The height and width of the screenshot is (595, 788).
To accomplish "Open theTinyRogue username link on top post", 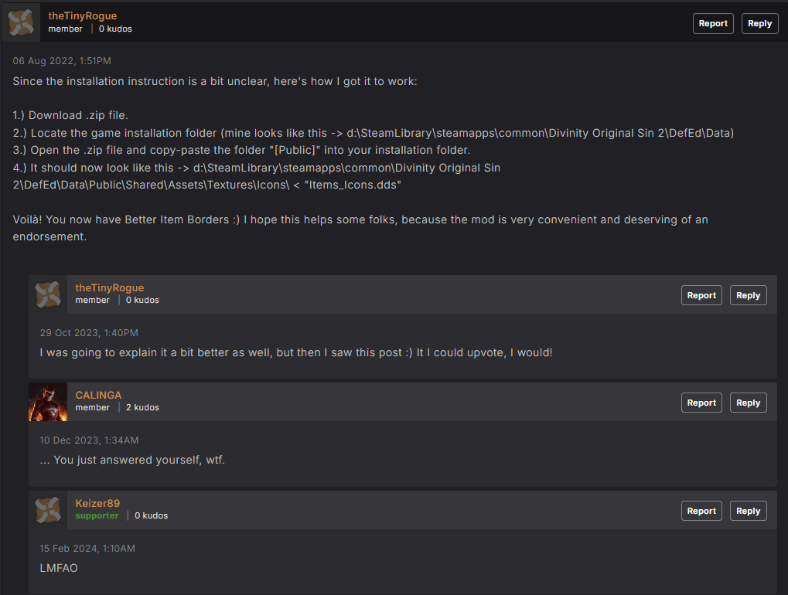I will click(x=82, y=16).
